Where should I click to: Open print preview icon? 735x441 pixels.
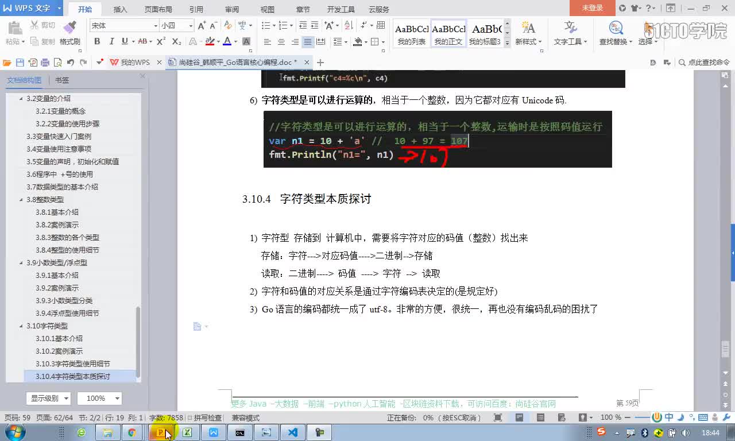pos(57,62)
